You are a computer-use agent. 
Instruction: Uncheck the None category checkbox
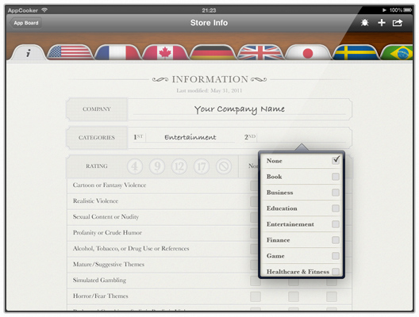[336, 160]
